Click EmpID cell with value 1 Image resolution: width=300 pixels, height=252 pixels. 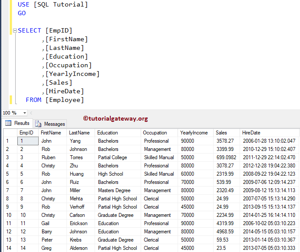pyautogui.click(x=28, y=141)
